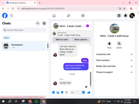Click Mimi's avatar beside phone number message
139x104 pixels.
point(55,83)
